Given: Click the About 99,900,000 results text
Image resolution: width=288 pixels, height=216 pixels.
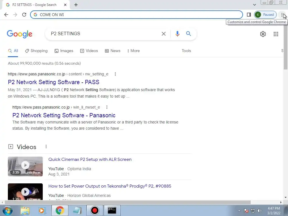Looking at the screenshot, I should (44, 63).
